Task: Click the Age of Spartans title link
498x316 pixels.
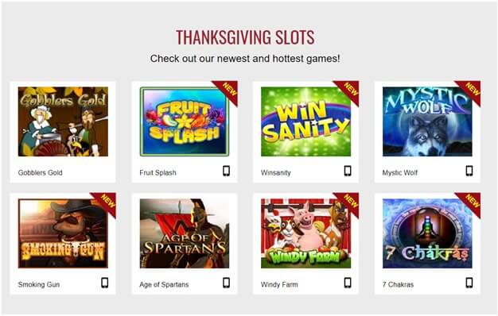Action: coord(164,284)
